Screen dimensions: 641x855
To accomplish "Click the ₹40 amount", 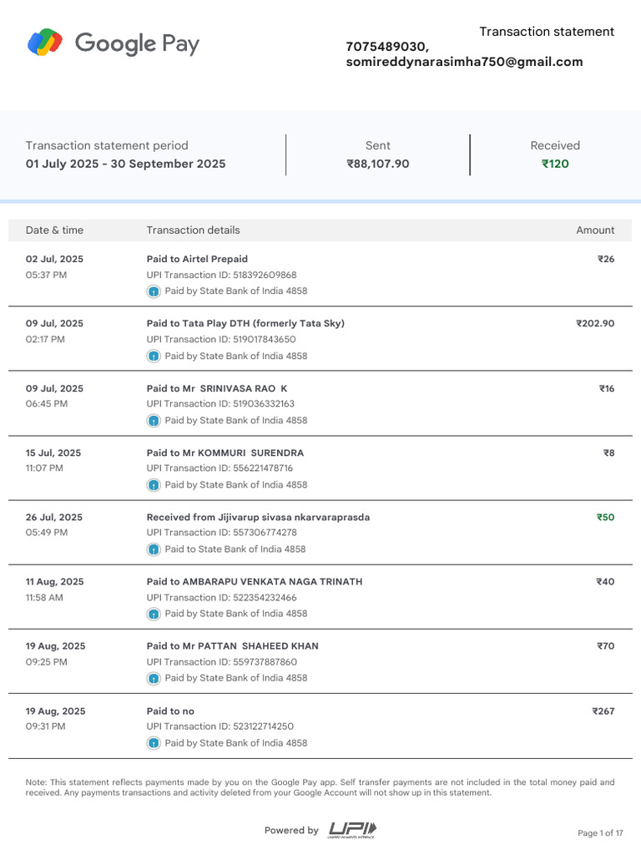I will (x=605, y=581).
